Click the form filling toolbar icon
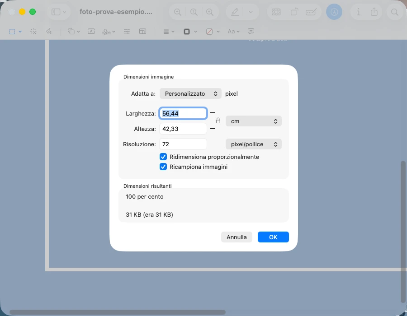 click(x=311, y=12)
